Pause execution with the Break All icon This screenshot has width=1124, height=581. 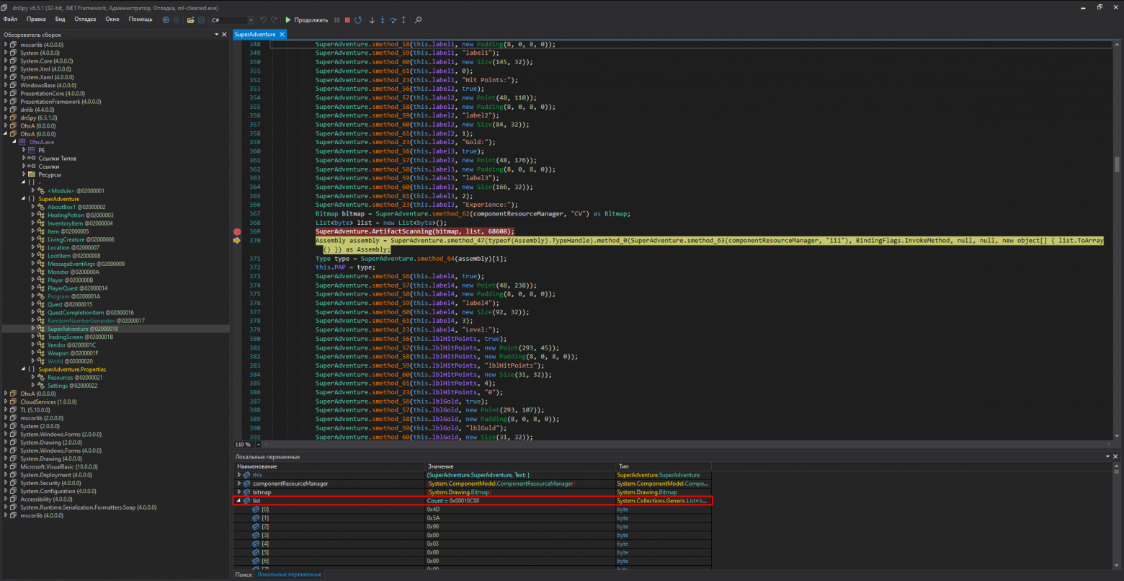coord(336,20)
